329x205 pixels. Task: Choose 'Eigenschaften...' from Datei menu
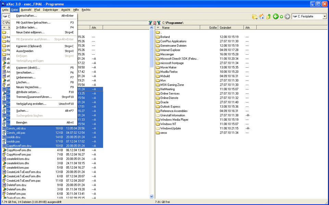click(x=26, y=15)
